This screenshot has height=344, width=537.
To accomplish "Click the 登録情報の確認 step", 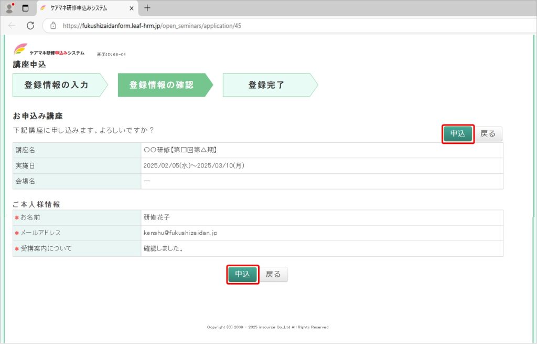I will coord(161,85).
